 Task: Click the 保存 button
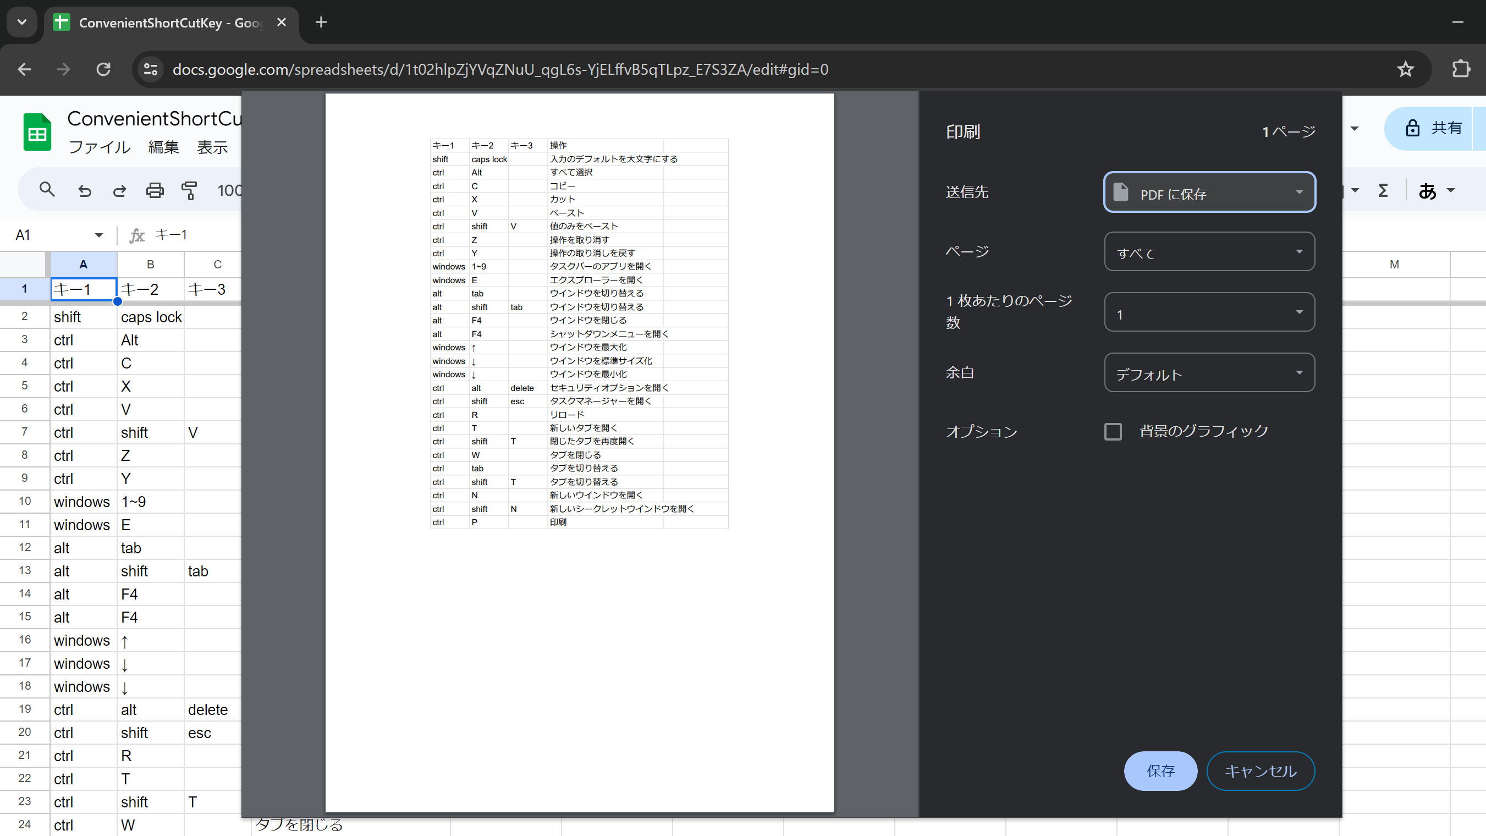point(1160,771)
